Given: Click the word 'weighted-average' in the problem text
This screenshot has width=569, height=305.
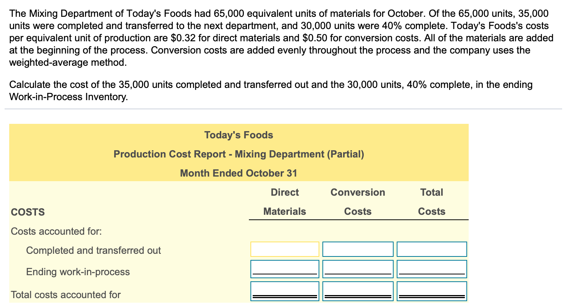Looking at the screenshot, I should click(47, 63).
